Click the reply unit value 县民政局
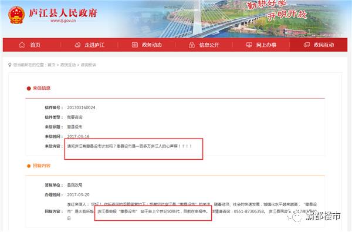This screenshot has height=232, width=352. [75, 185]
